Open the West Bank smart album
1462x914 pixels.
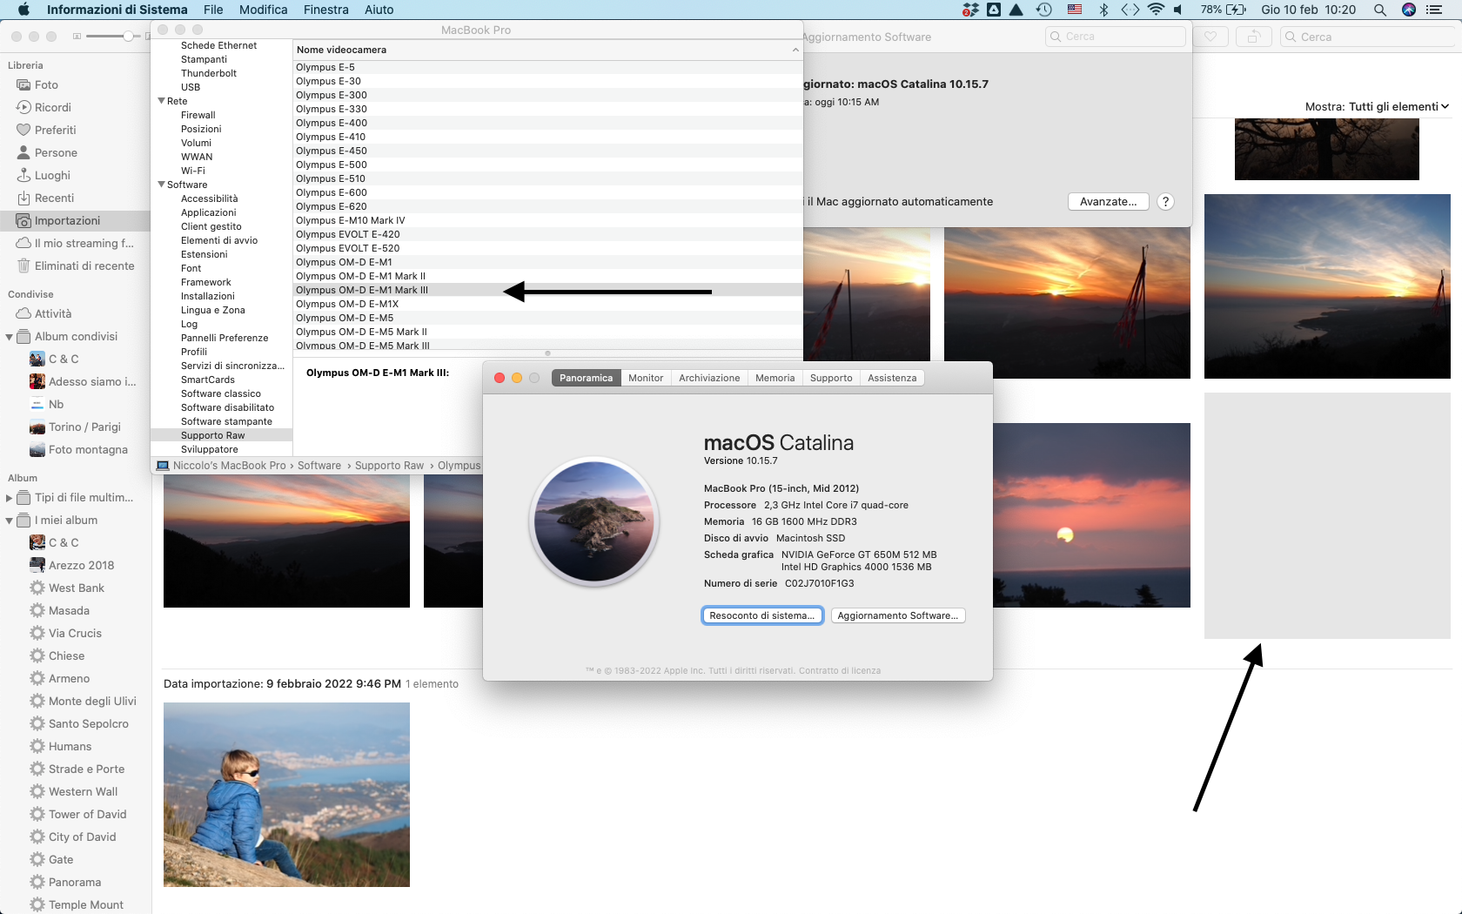[77, 588]
